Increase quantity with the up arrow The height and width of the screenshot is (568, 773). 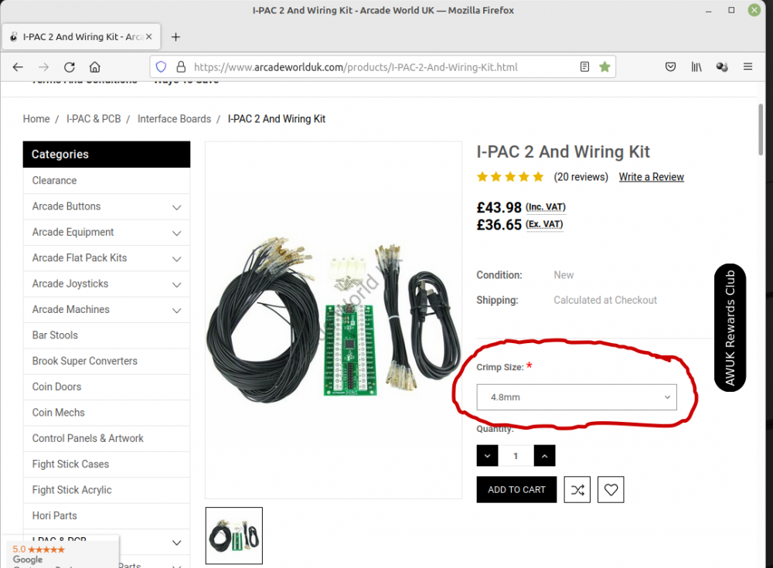coord(544,456)
